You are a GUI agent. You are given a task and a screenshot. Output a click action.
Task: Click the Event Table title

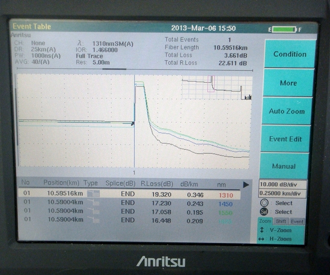coord(32,26)
